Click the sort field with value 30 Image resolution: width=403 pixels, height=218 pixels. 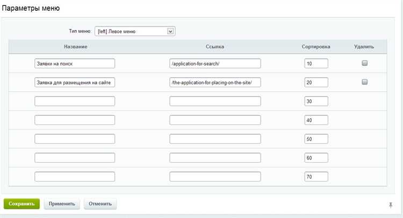[316, 101]
